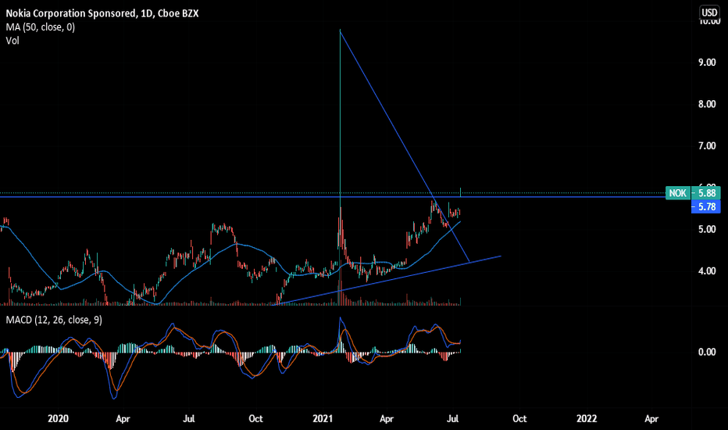Click the Jul label after 2021

click(x=453, y=419)
